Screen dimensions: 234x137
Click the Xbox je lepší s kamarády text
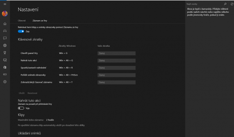(x=208, y=12)
